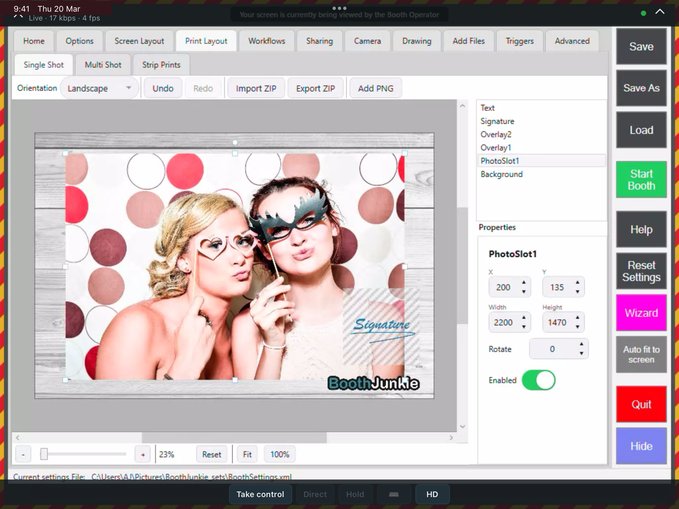679x509 pixels.
Task: Click the Load button
Action: point(641,130)
